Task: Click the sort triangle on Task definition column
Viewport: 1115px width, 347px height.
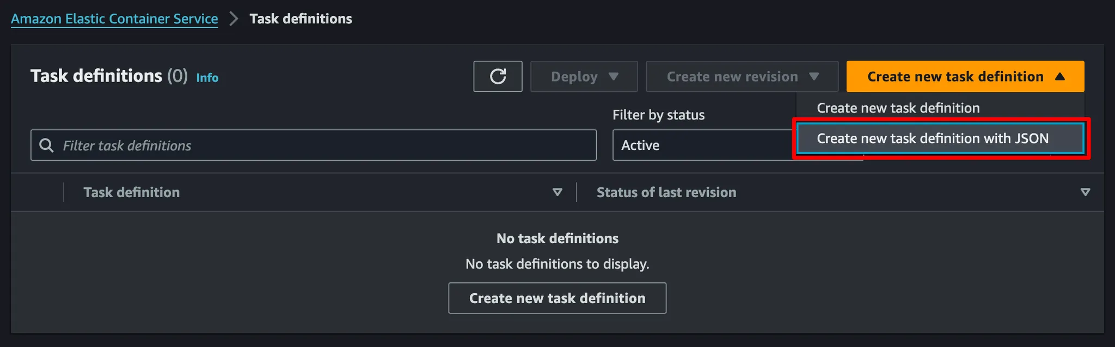Action: (x=557, y=192)
